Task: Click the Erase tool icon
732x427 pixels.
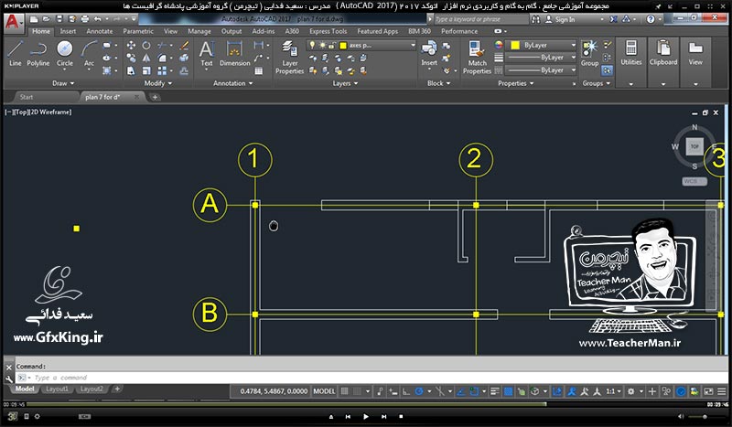Action: (185, 46)
